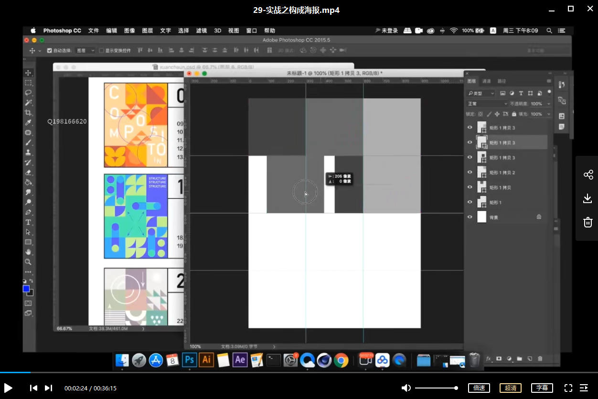598x399 pixels.
Task: Open the 正常 blend mode dropdown
Action: (487, 104)
